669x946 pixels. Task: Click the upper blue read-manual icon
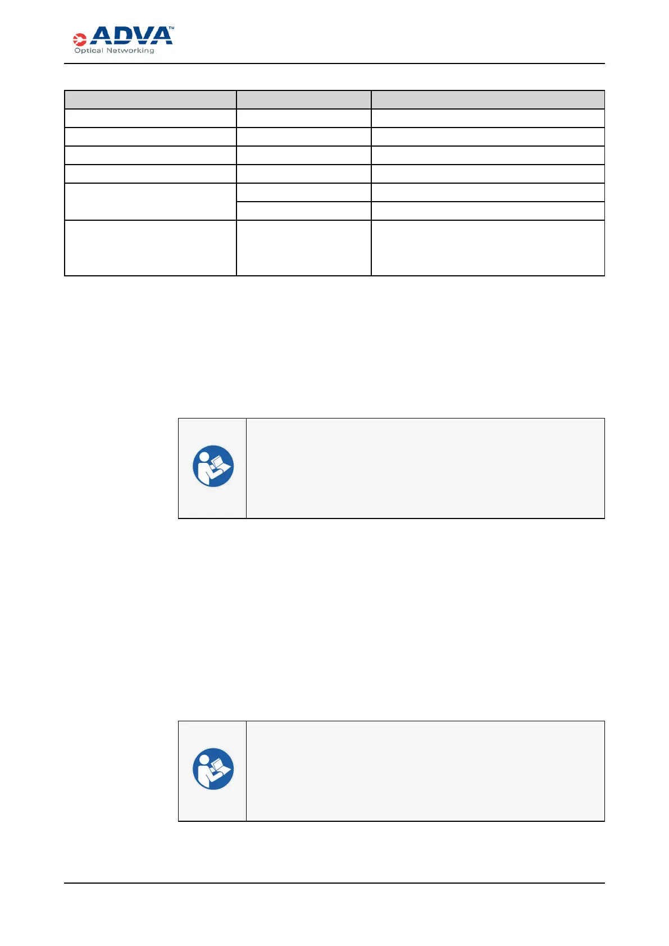(x=213, y=467)
